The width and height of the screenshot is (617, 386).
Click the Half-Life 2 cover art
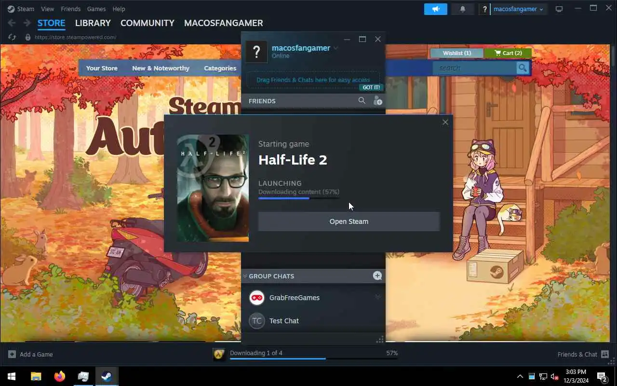pyautogui.click(x=213, y=188)
